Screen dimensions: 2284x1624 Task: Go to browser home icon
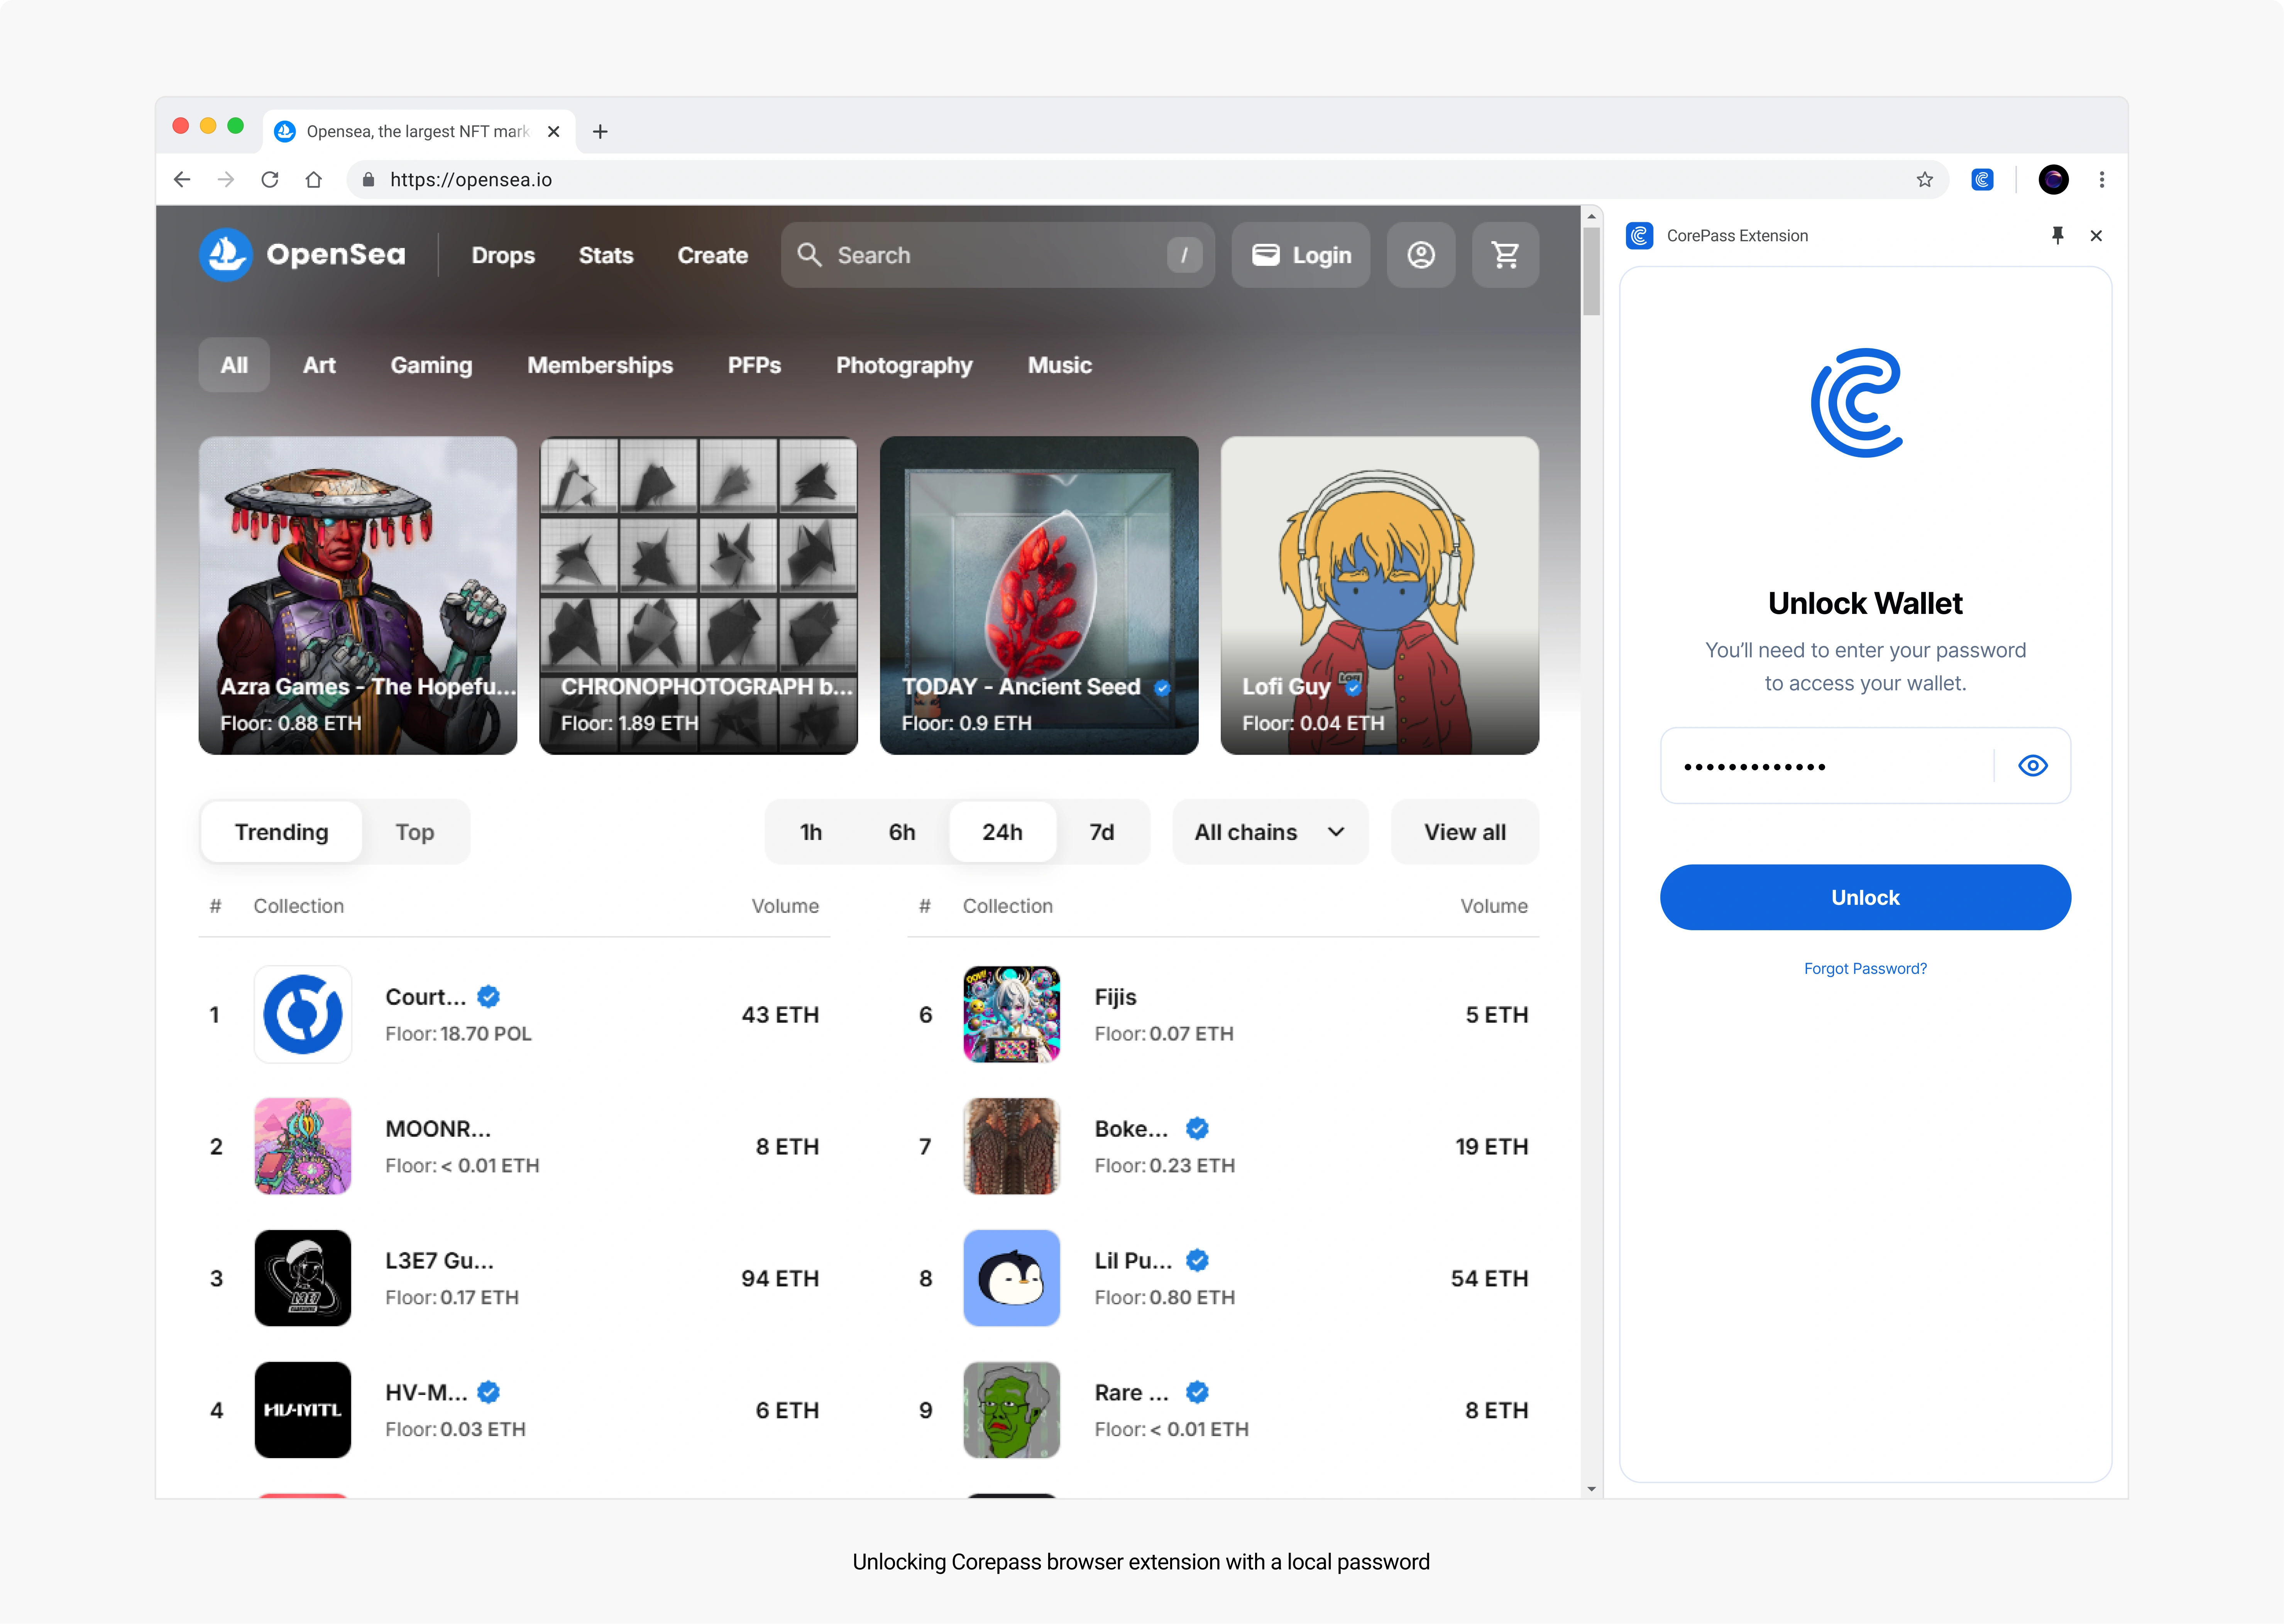[314, 180]
